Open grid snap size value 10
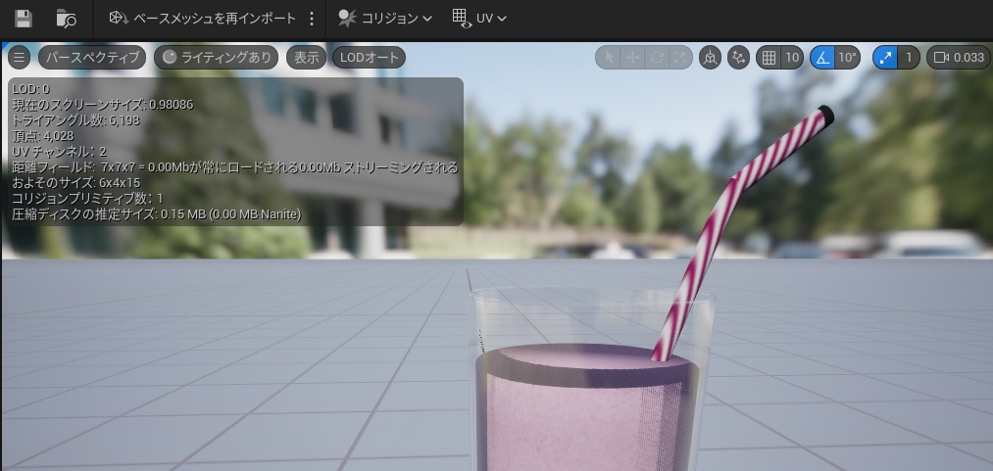 792,58
